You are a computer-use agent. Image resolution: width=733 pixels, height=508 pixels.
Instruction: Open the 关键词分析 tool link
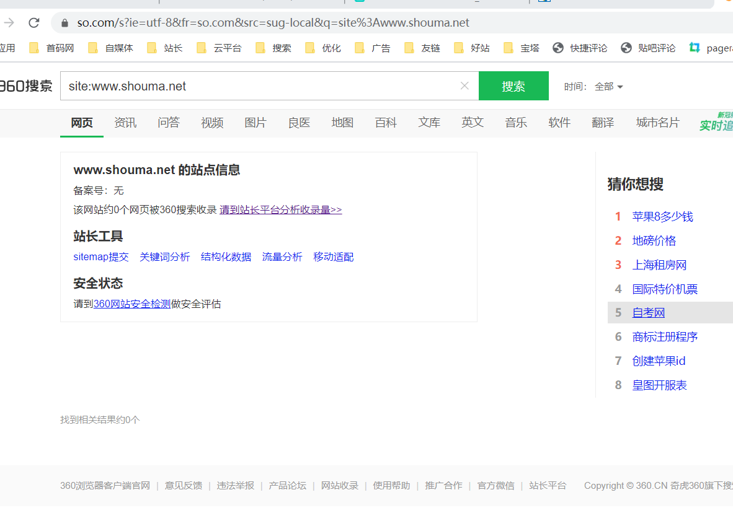click(x=164, y=257)
